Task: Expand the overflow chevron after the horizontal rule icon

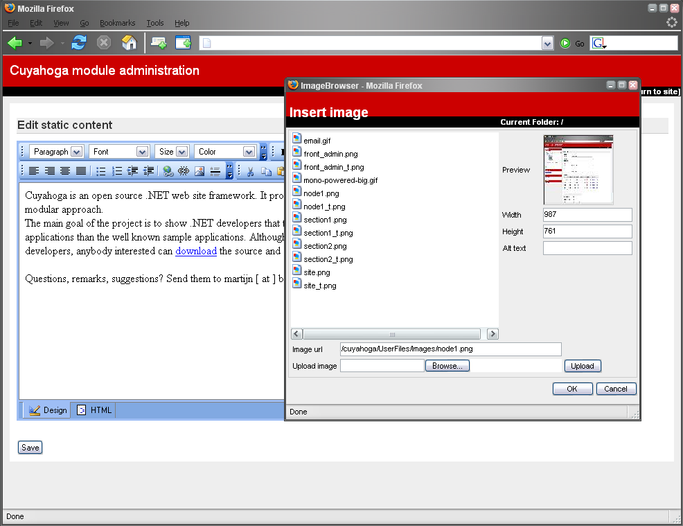Action: [229, 171]
